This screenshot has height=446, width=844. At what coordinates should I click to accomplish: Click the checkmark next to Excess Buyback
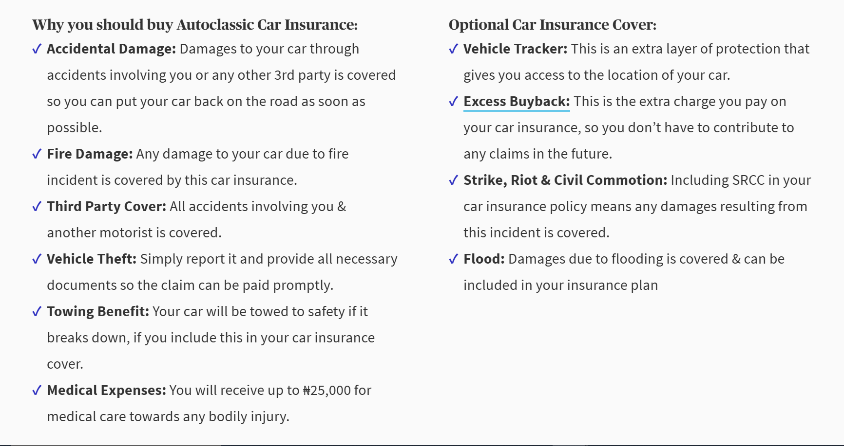454,102
